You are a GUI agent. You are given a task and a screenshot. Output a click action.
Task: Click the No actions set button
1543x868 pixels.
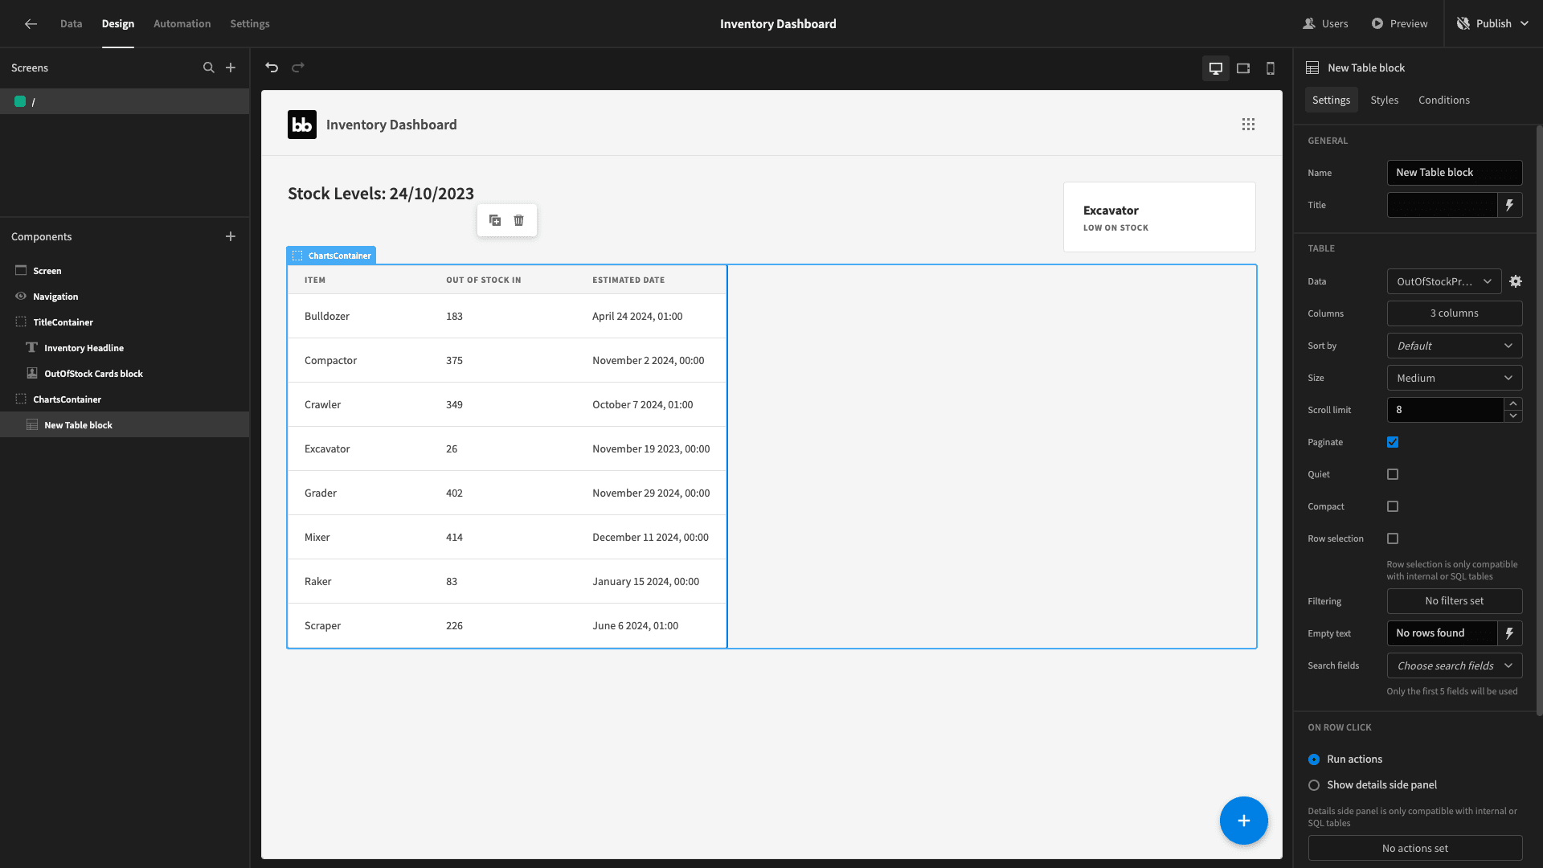[1415, 848]
